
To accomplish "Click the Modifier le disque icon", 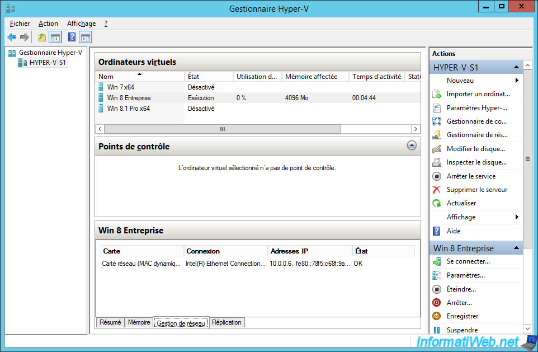I will coord(436,149).
